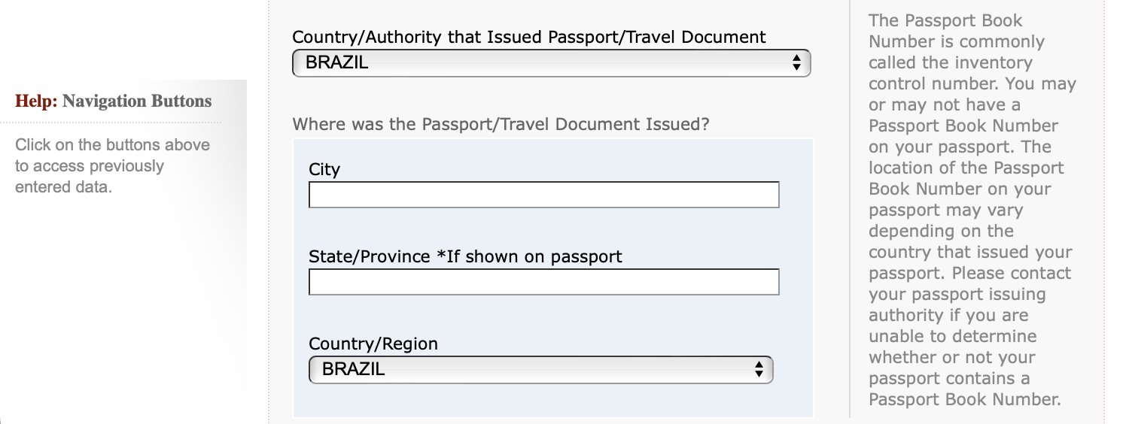The width and height of the screenshot is (1126, 424).
Task: Click the State/Province *If shown on passport label
Action: point(465,257)
